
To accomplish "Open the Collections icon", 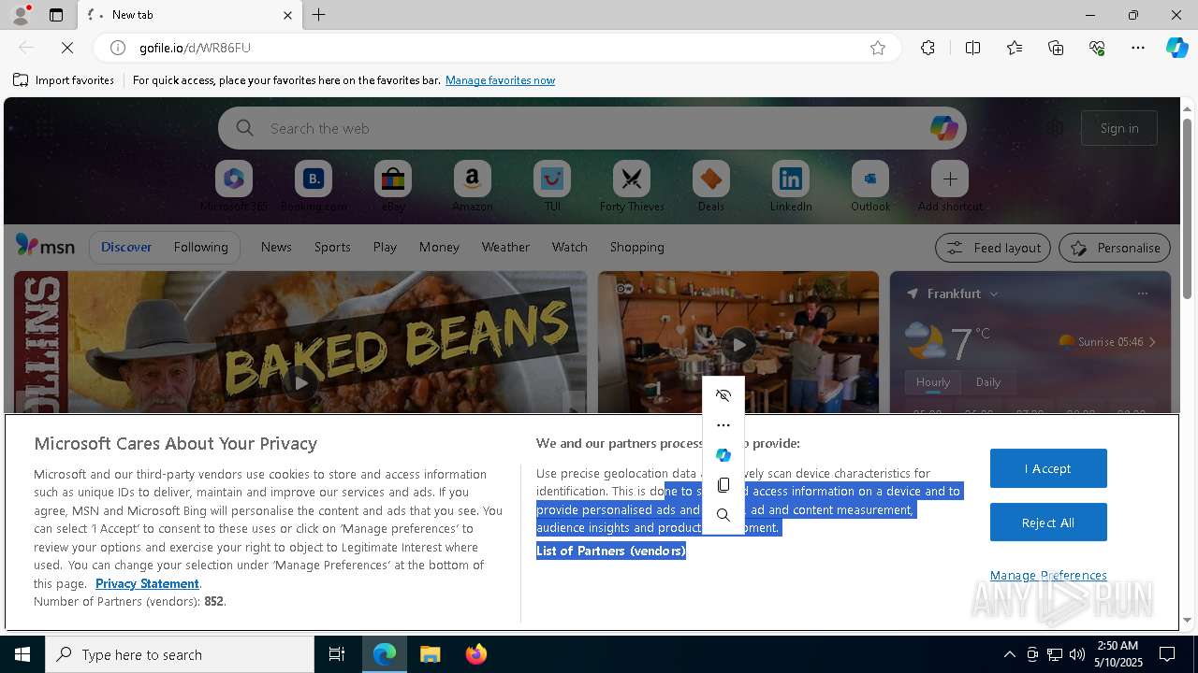I will point(1056,48).
